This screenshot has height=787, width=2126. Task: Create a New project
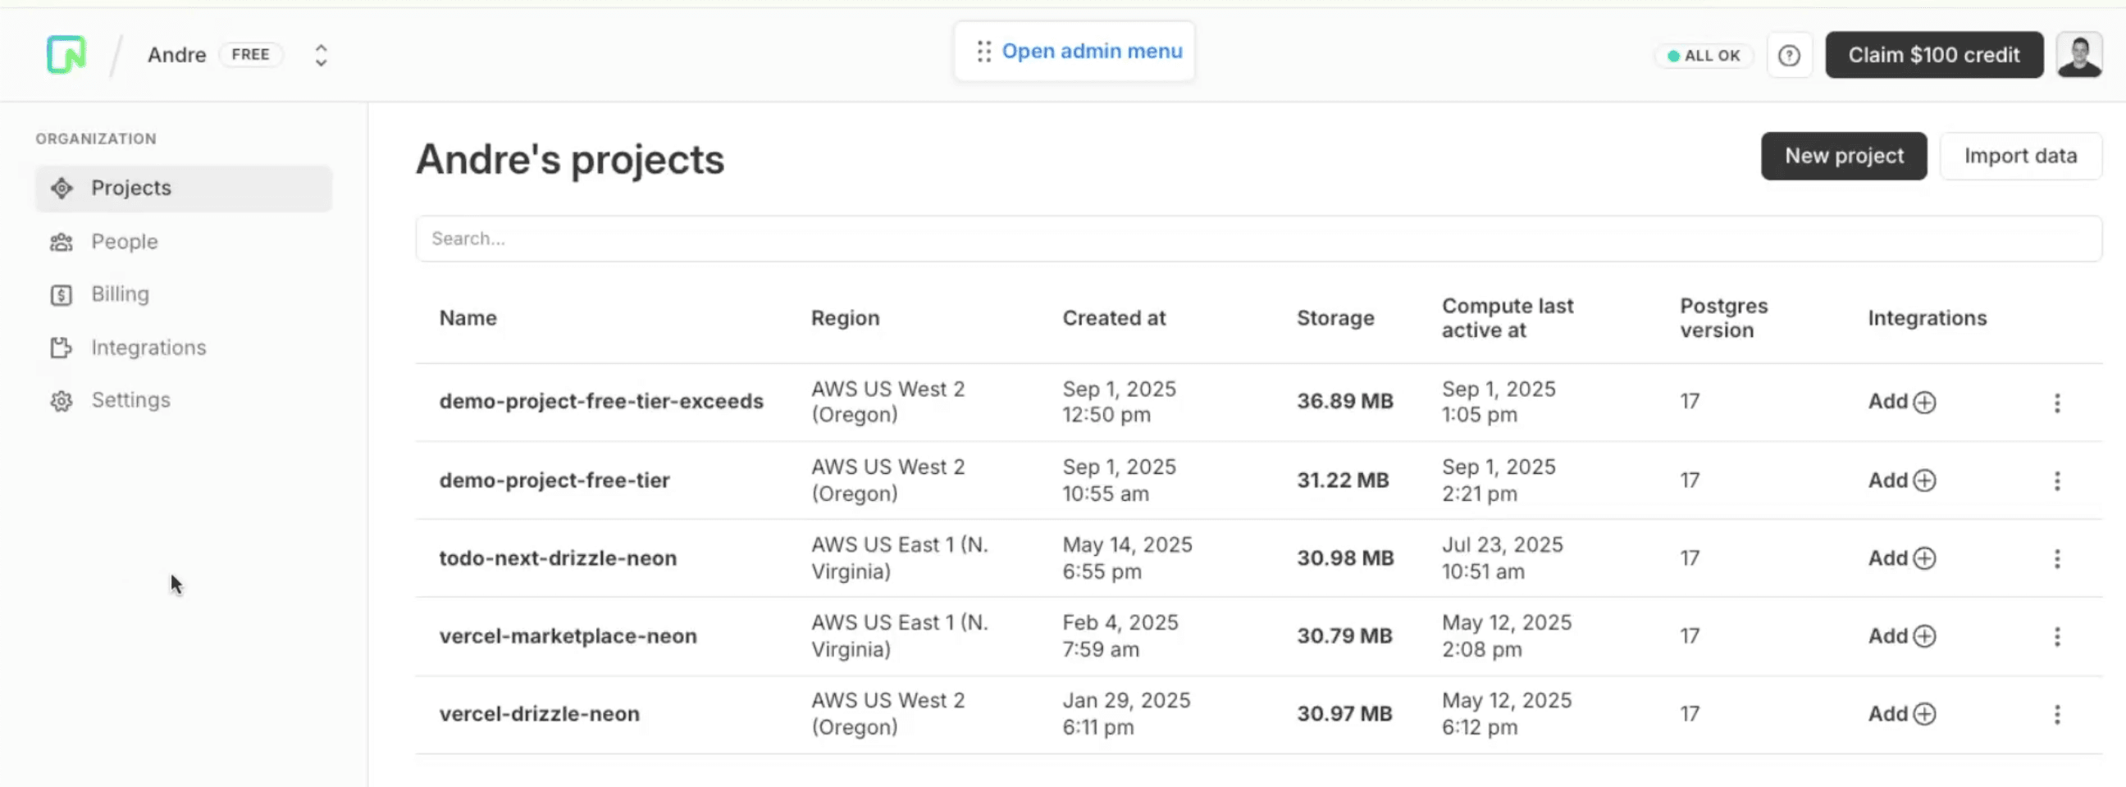coord(1843,156)
